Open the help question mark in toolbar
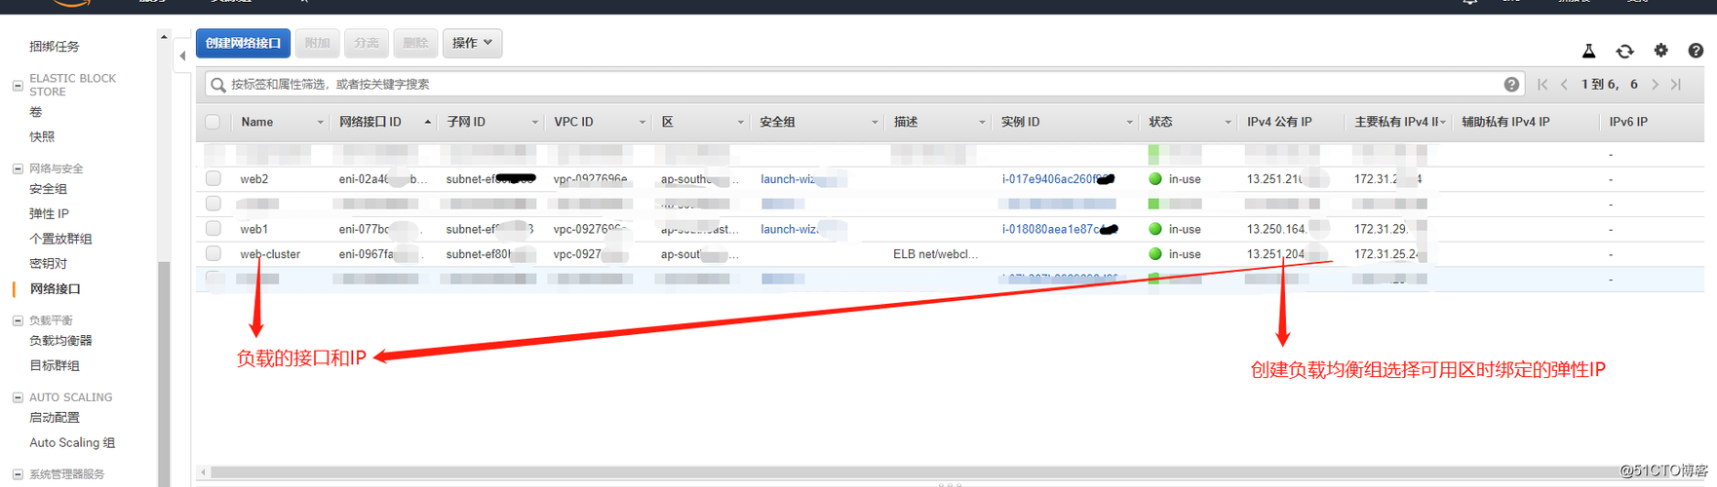Screen dimensions: 1717x487 coord(1696,51)
